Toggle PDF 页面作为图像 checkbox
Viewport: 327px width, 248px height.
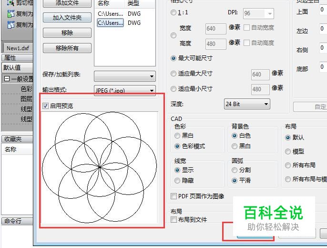(x=174, y=196)
